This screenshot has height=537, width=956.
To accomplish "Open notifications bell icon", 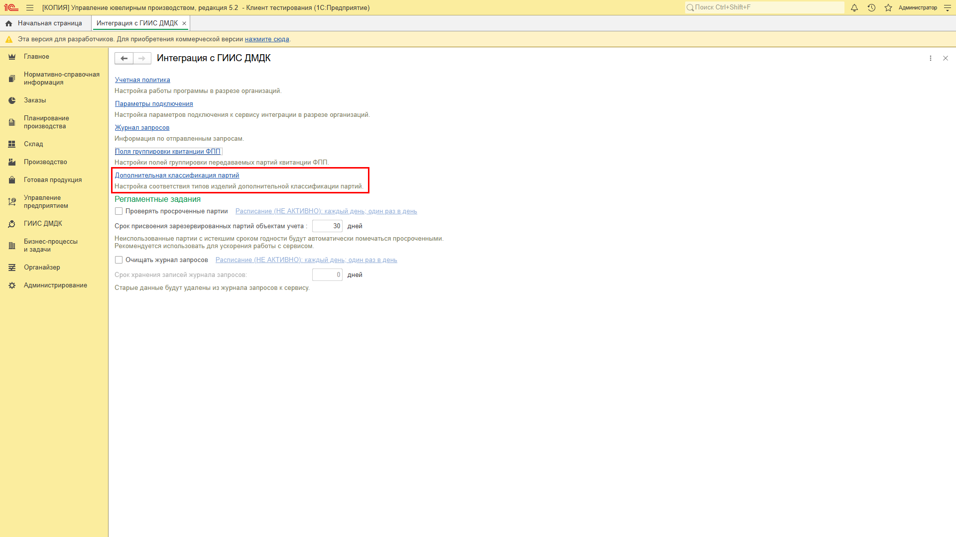I will pos(854,7).
